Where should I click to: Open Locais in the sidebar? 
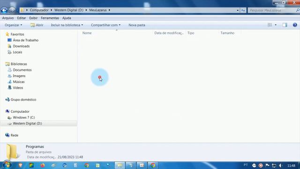[17, 52]
